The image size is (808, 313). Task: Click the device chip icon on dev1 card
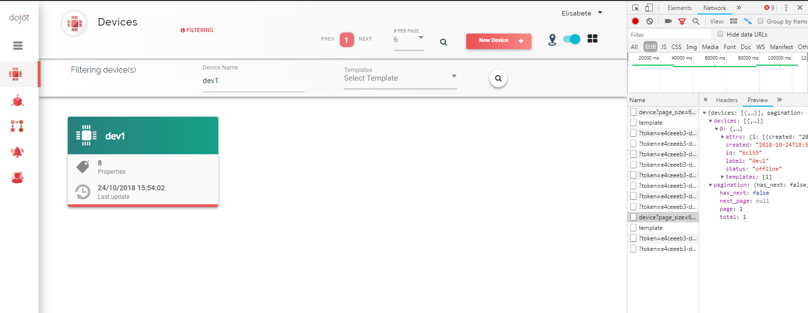click(x=86, y=135)
